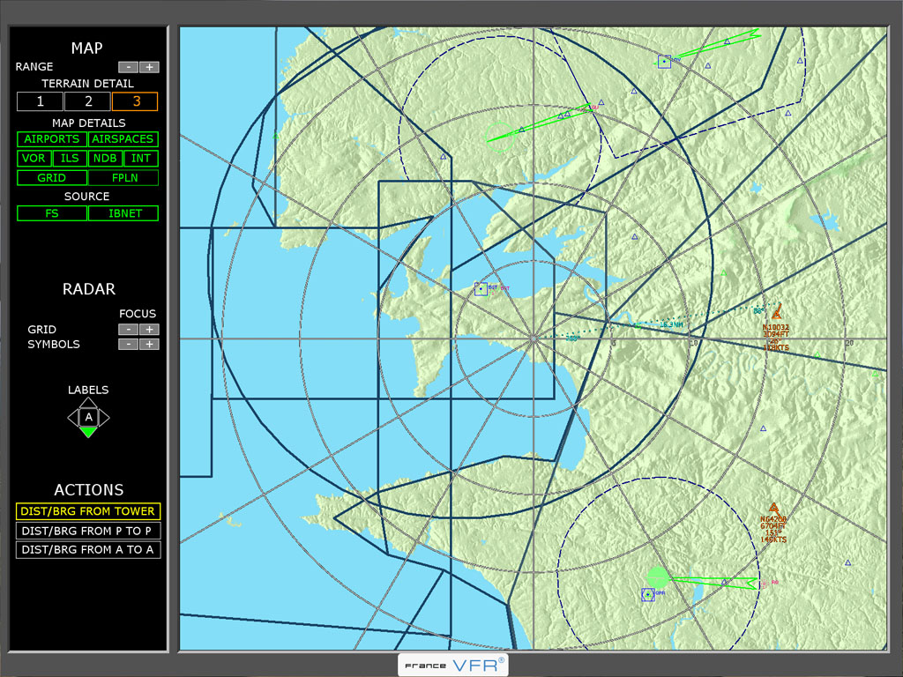
Task: Click the 20 range ring label
Action: [849, 343]
